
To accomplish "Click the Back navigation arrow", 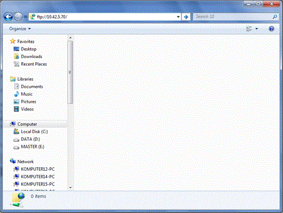I will pos(8,17).
